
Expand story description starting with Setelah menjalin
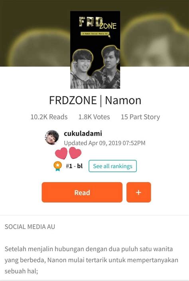click(91, 260)
